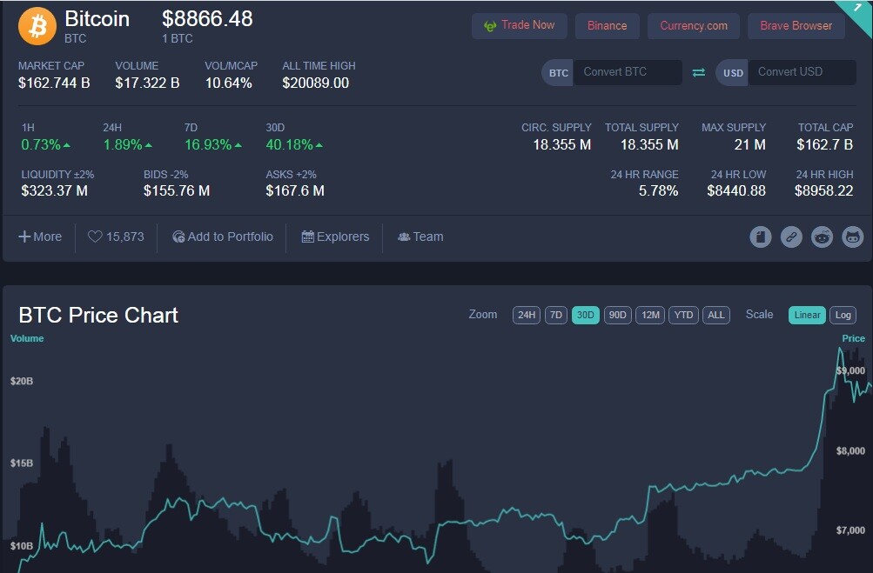Open the whitepaper document icon
The image size is (873, 573).
(761, 237)
